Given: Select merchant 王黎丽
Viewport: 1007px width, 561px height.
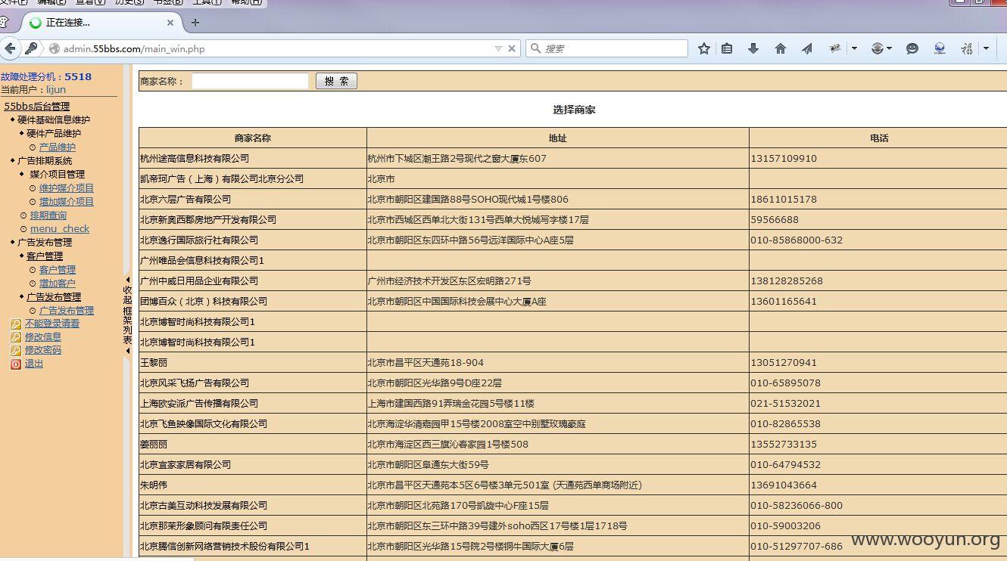Looking at the screenshot, I should point(154,363).
